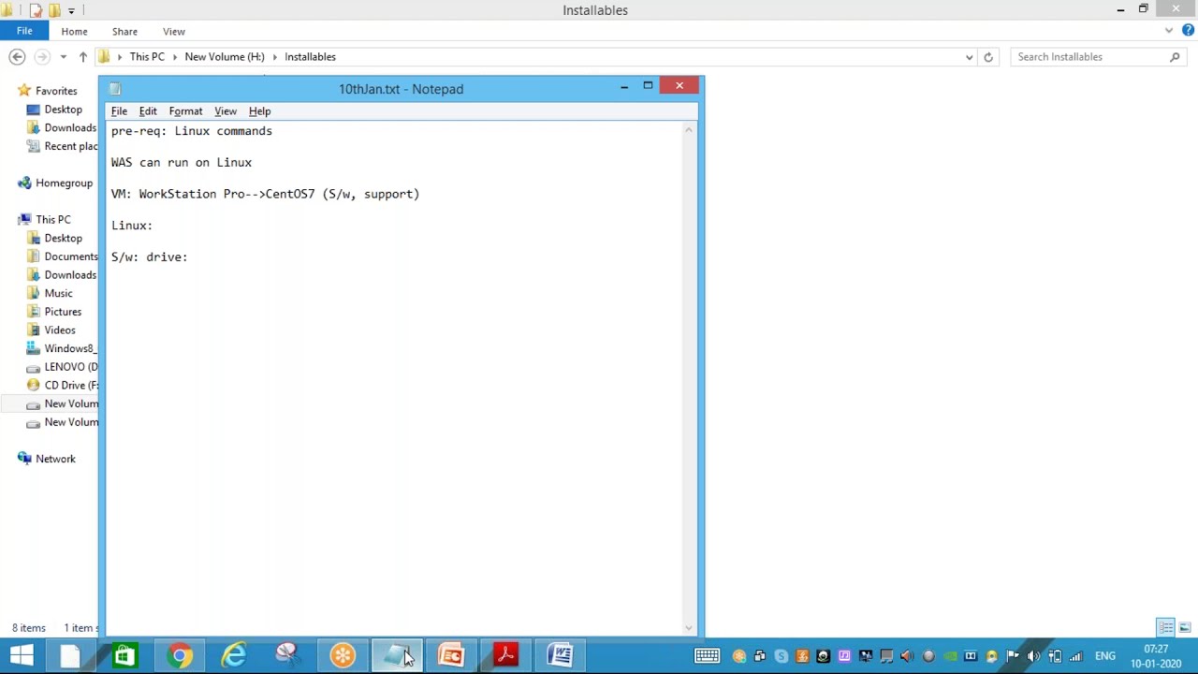1198x674 pixels.
Task: Click Notepad scrollbar down arrow
Action: (689, 628)
